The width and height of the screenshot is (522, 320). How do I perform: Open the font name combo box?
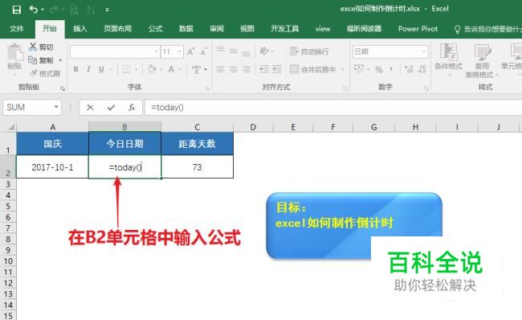click(115, 51)
